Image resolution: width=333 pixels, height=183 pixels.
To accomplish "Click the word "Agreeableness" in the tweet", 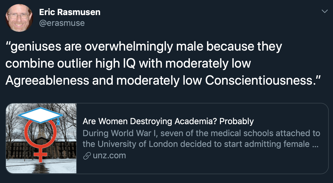I will point(47,81).
